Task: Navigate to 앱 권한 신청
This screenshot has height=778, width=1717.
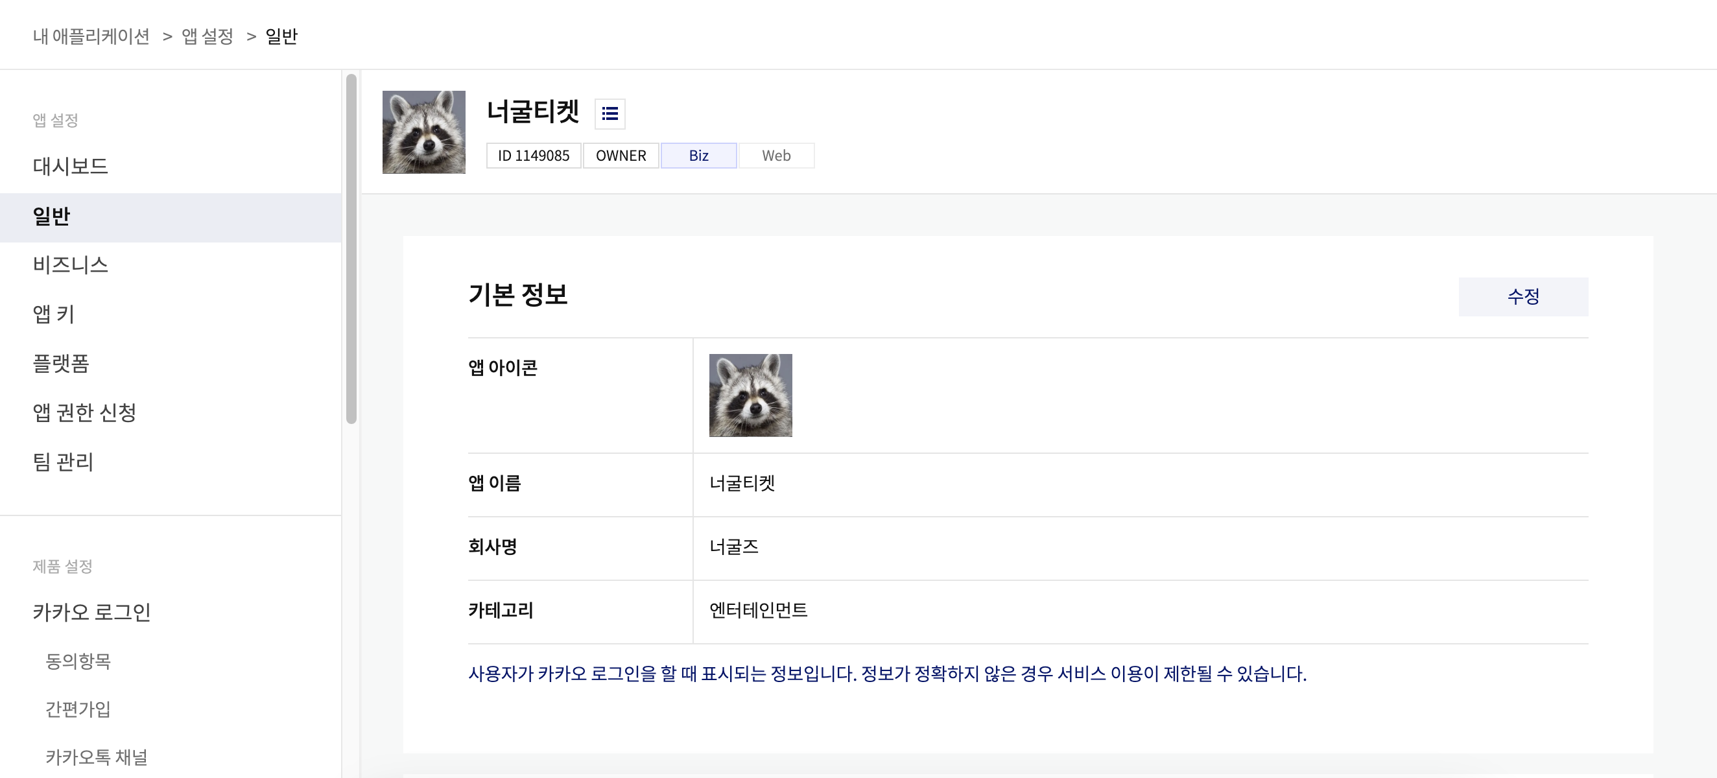Action: coord(84,413)
